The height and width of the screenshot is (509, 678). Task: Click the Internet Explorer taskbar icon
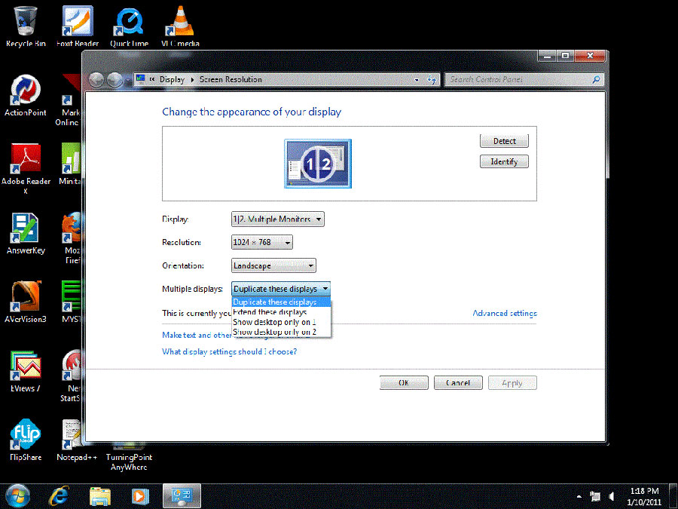point(60,495)
